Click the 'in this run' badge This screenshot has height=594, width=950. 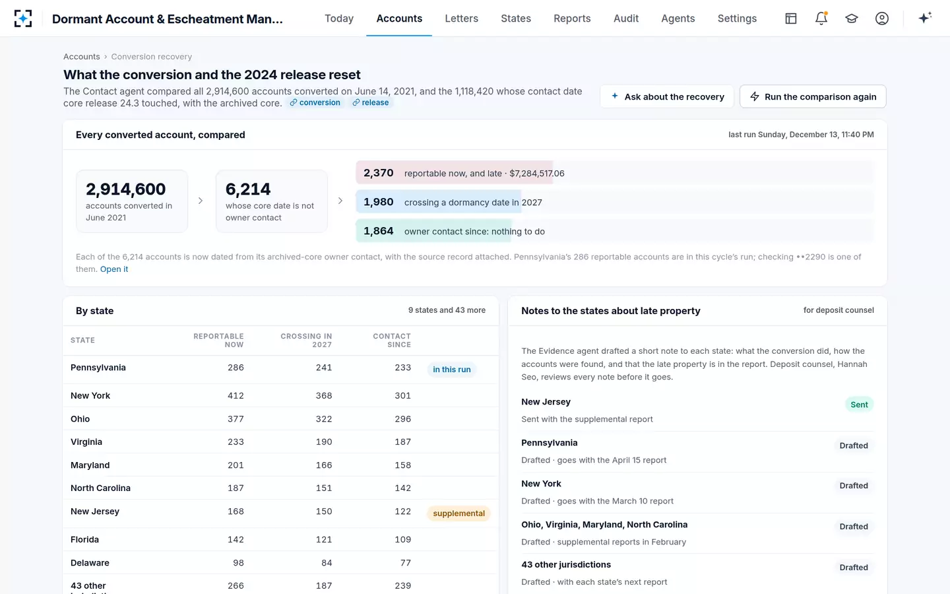tap(452, 370)
